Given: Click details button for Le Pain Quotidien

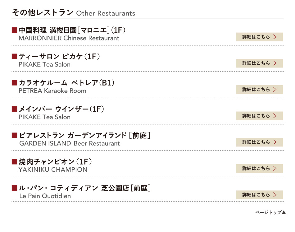Looking at the screenshot, I should (259, 195).
